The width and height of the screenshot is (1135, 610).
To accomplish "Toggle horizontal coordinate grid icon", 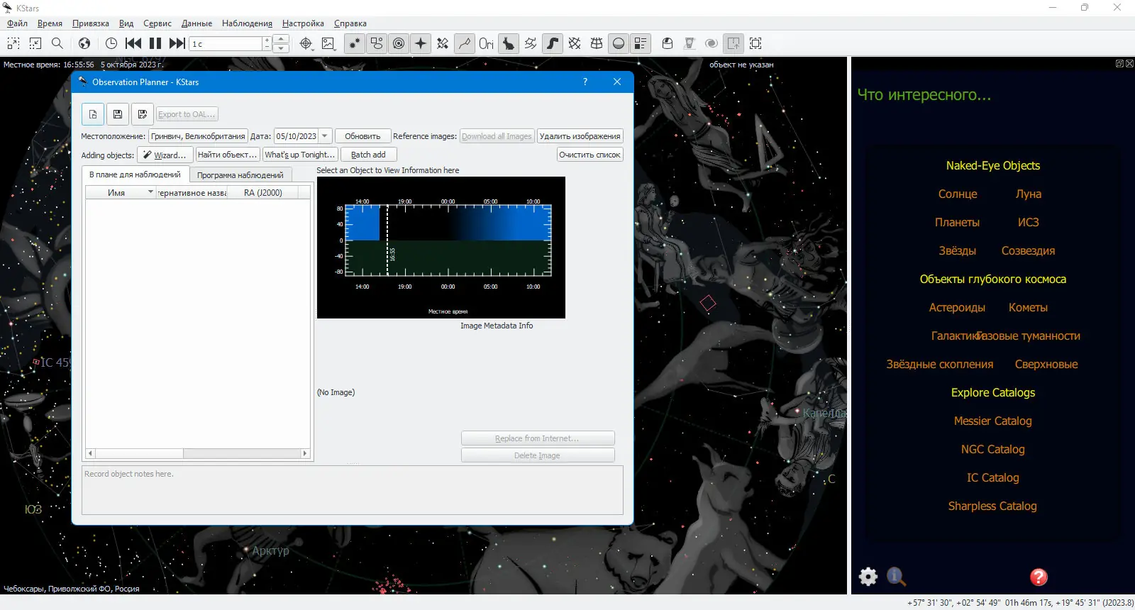I will (x=597, y=43).
